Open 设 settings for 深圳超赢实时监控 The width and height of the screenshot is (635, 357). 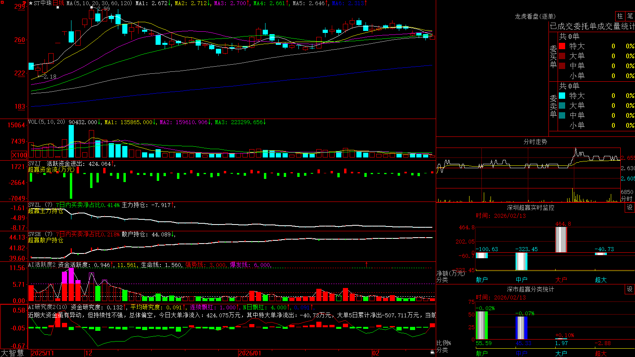tap(630, 207)
